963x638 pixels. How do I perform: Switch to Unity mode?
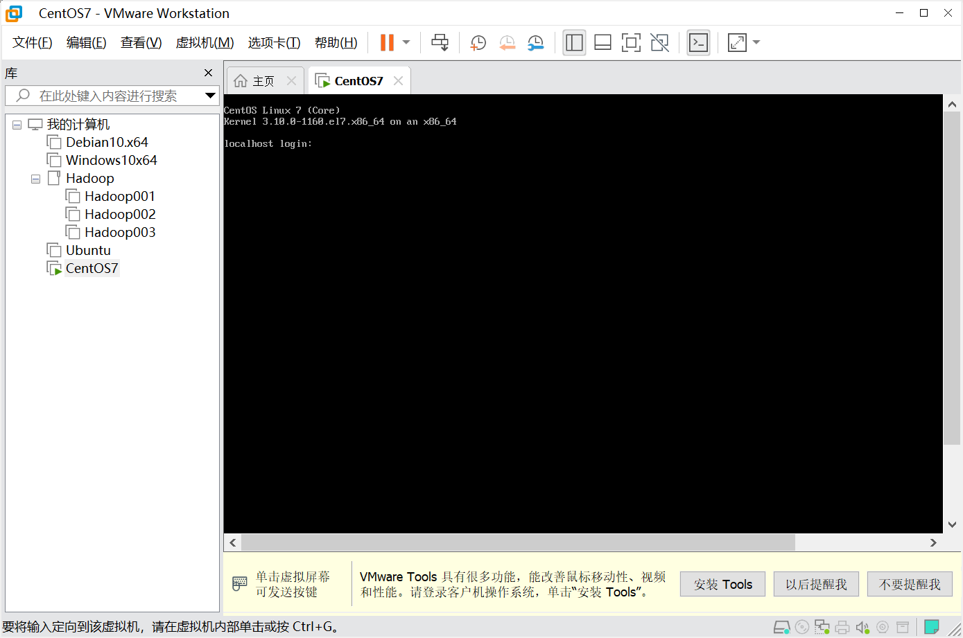[x=659, y=43]
